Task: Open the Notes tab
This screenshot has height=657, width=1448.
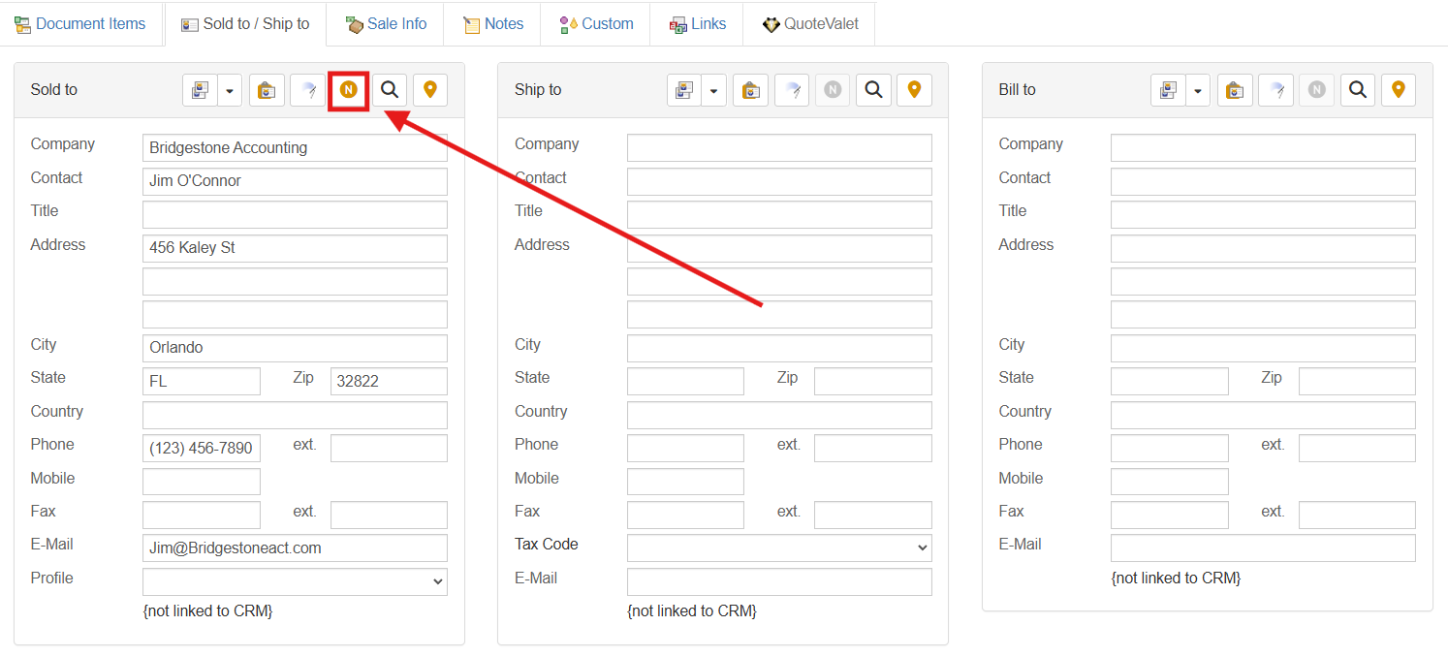Action: [x=493, y=24]
